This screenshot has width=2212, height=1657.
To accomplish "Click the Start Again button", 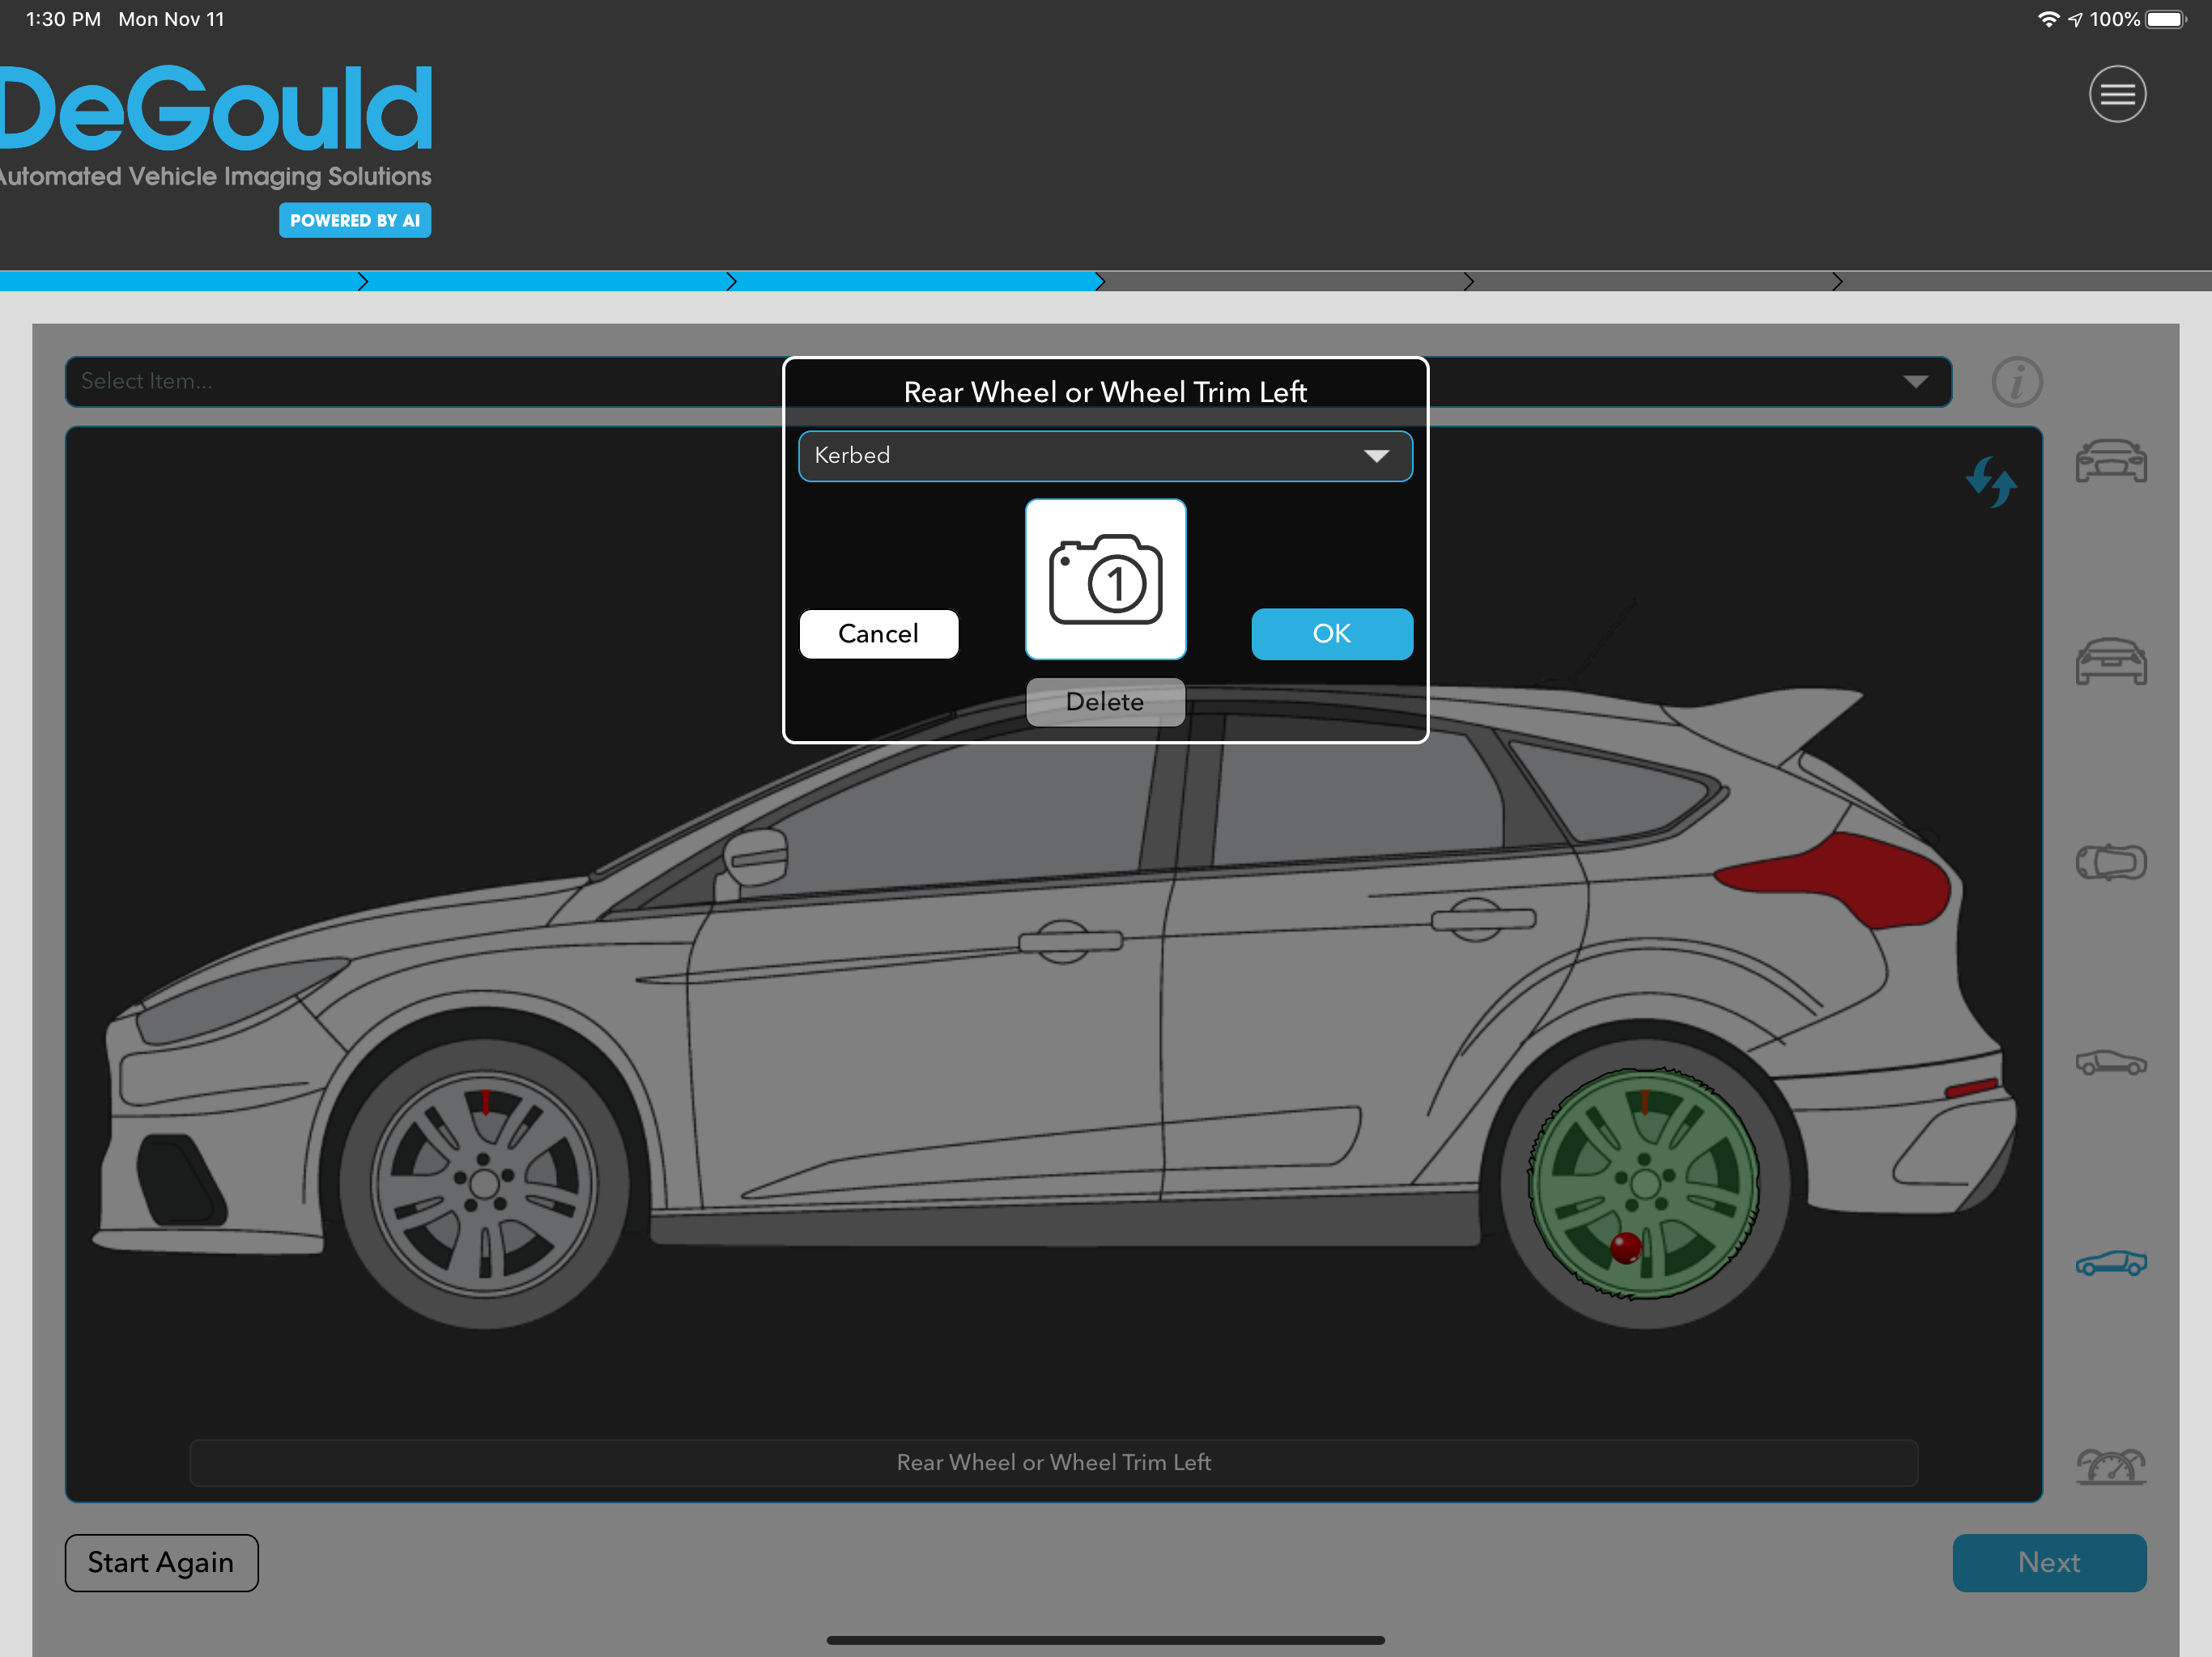I will pos(161,1562).
